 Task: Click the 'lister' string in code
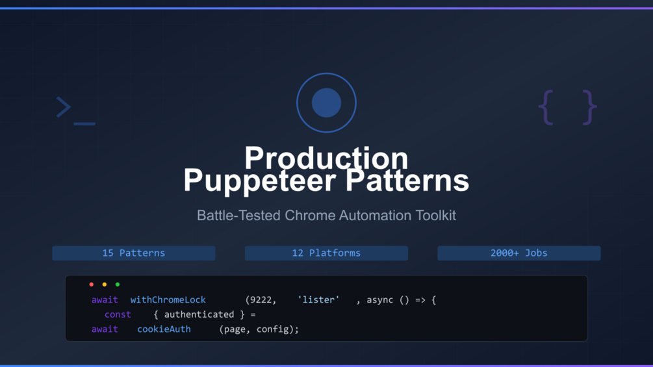[318, 299]
